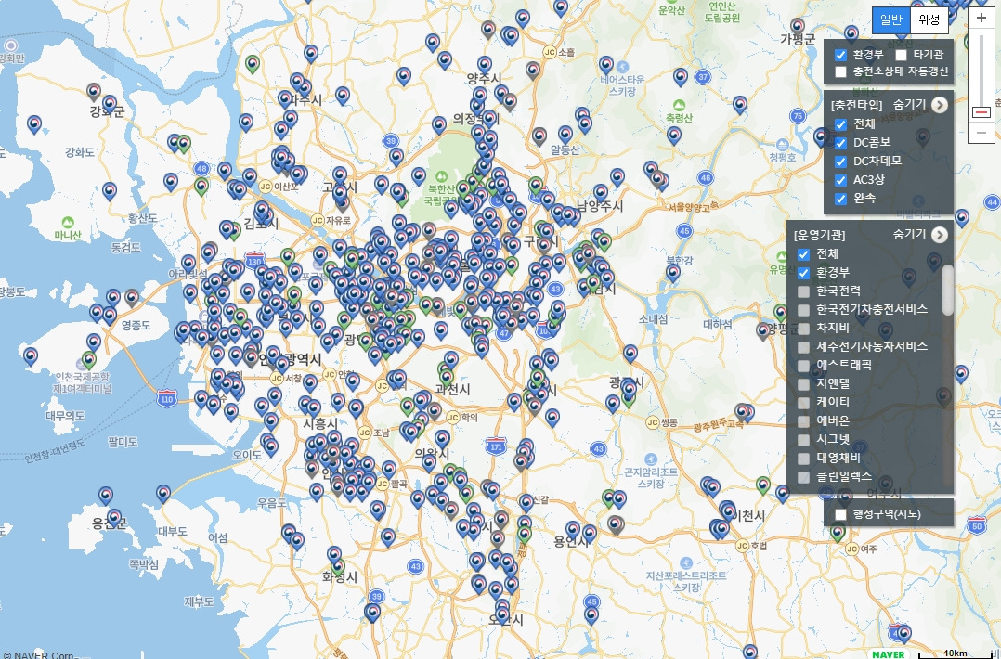
Task: Click the 강화군 map label
Action: pos(108,112)
